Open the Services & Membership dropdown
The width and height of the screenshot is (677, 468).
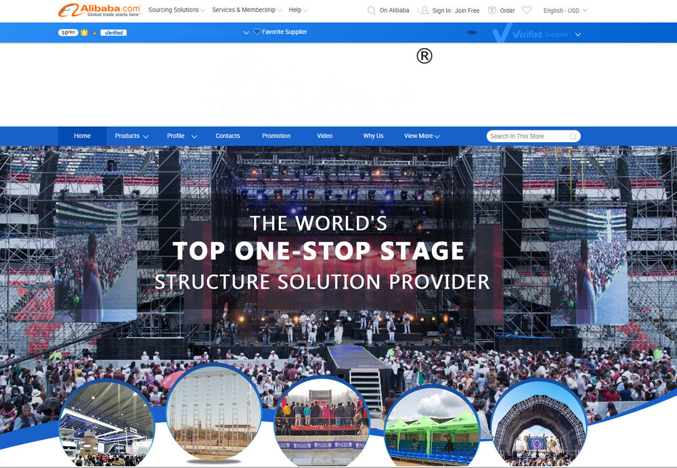[x=247, y=10]
